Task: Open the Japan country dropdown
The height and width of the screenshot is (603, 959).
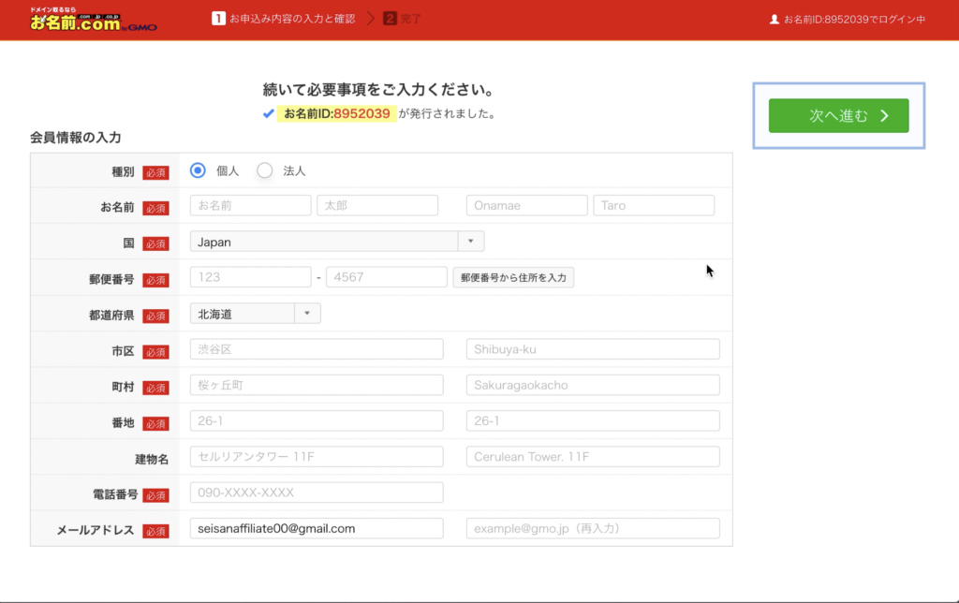Action: (x=337, y=241)
